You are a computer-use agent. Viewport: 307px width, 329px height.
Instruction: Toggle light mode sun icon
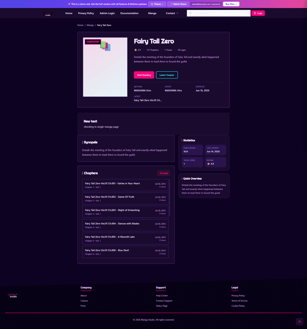click(x=299, y=321)
